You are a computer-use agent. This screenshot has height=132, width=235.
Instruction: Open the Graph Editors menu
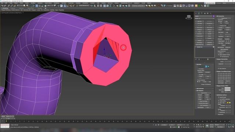(48, 3)
